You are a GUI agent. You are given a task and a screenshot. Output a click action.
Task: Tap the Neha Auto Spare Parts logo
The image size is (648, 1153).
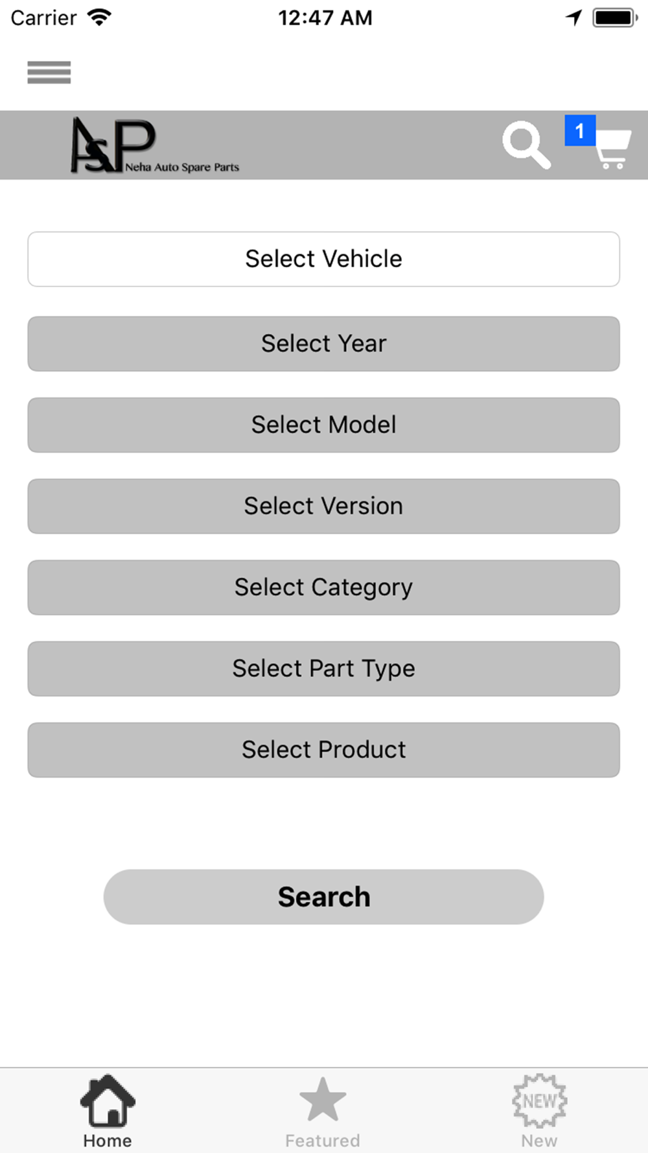click(x=154, y=146)
